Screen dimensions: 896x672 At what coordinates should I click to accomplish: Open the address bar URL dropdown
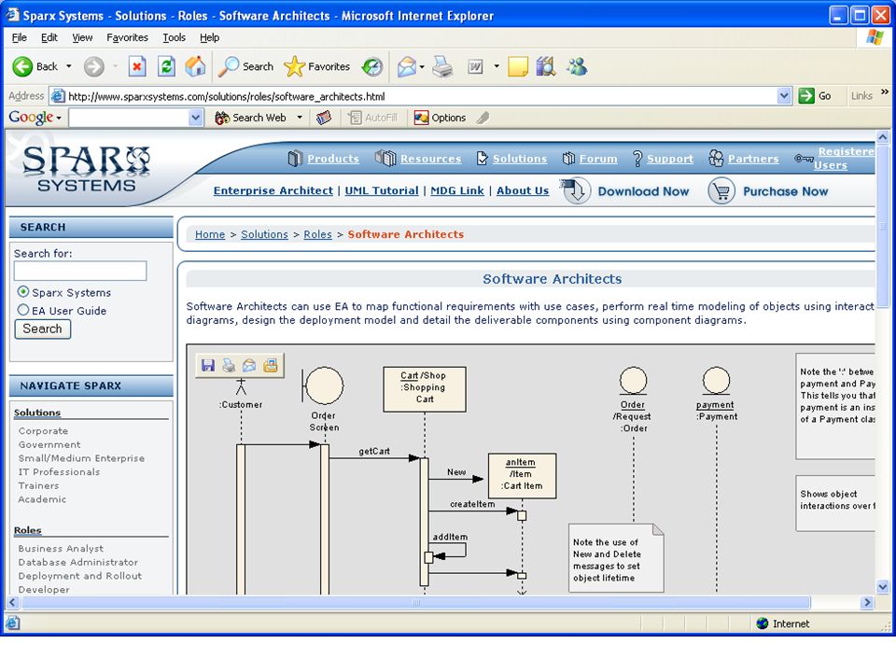[x=784, y=96]
